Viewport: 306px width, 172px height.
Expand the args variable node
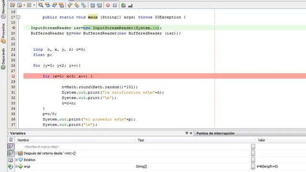[17, 166]
